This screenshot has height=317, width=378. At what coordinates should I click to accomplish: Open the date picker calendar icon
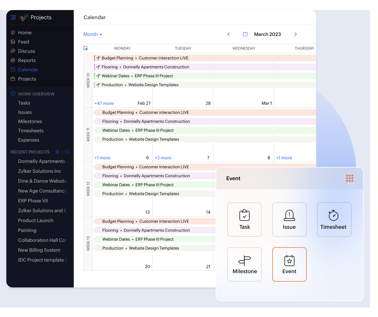click(245, 34)
